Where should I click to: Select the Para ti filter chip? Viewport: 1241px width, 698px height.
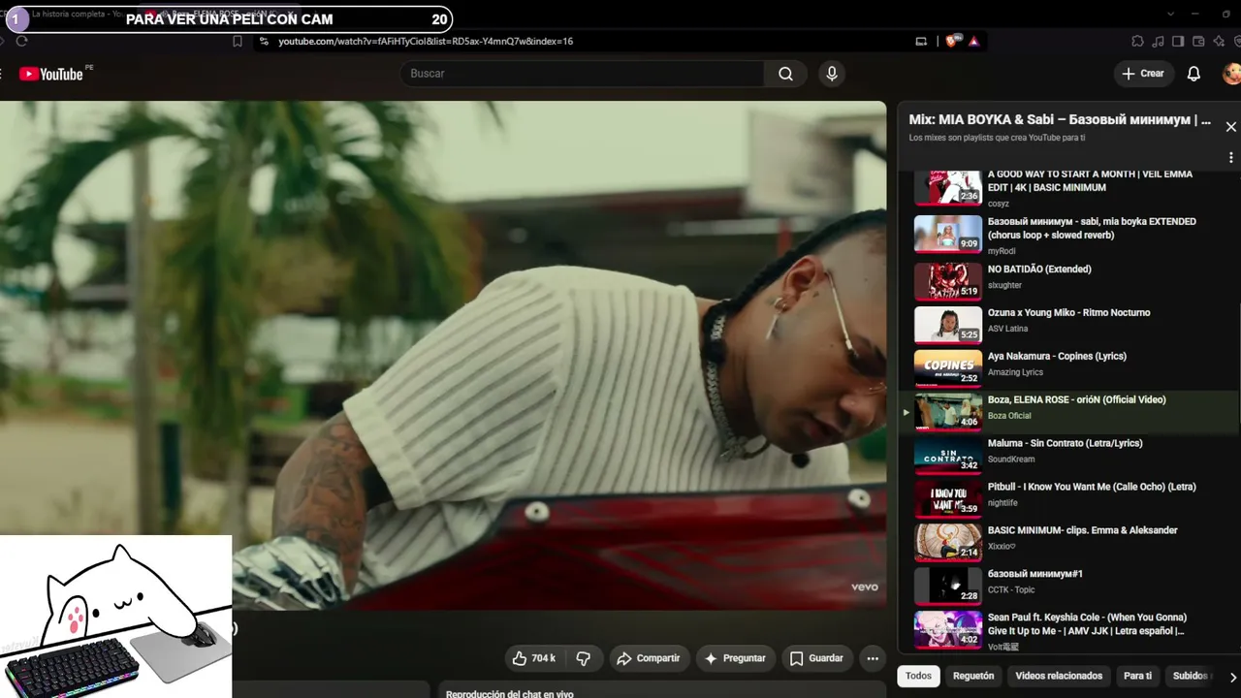point(1137,676)
